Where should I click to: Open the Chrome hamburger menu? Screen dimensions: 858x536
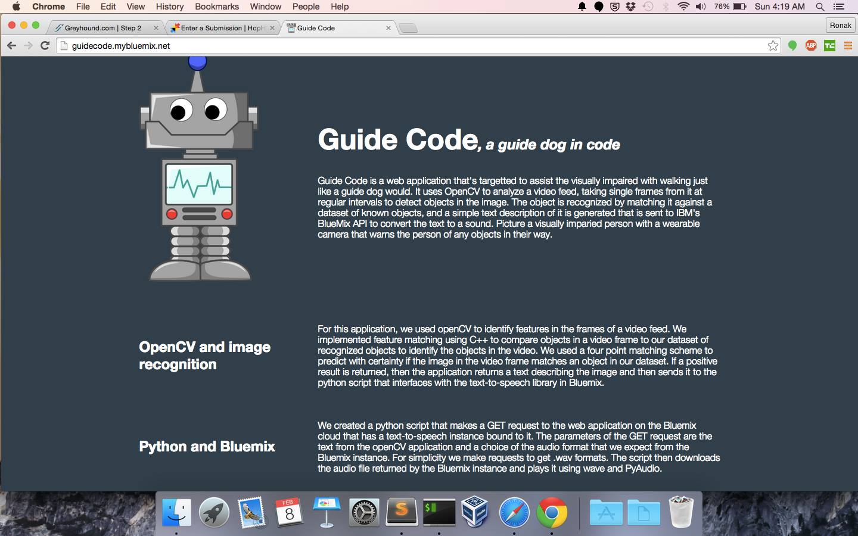848,46
